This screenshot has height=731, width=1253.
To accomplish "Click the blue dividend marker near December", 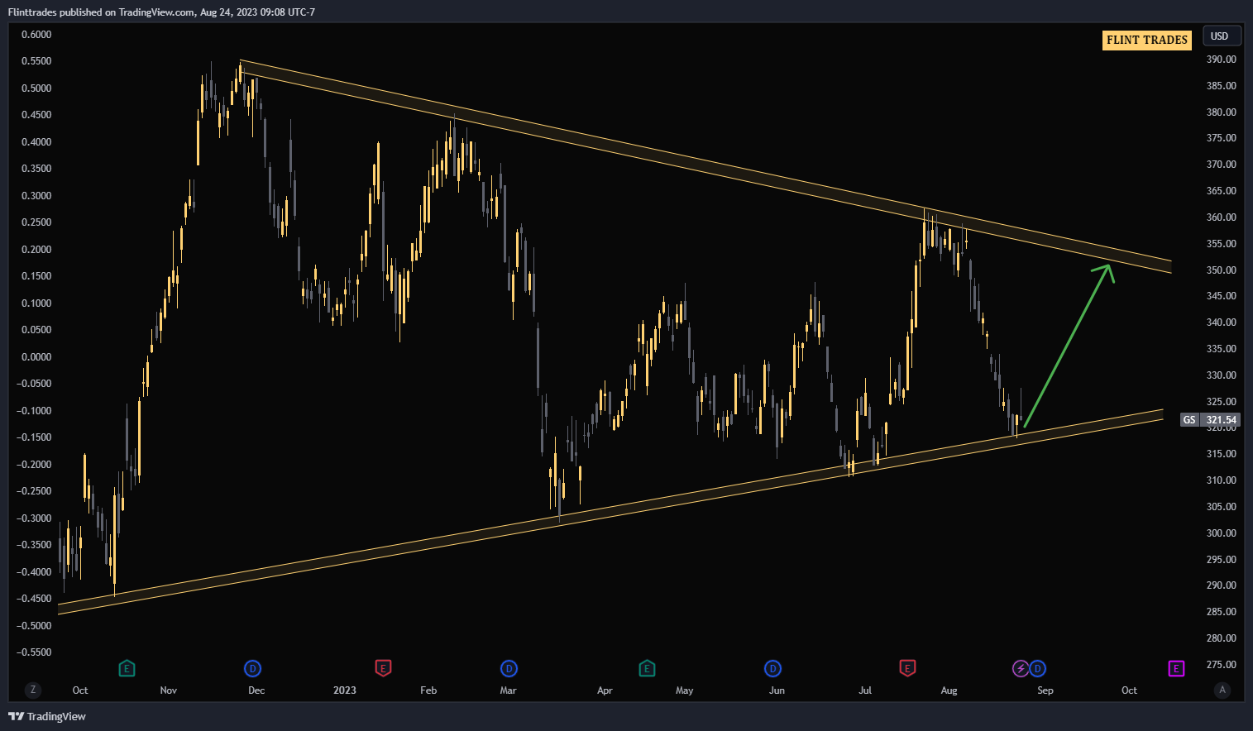I will [253, 668].
